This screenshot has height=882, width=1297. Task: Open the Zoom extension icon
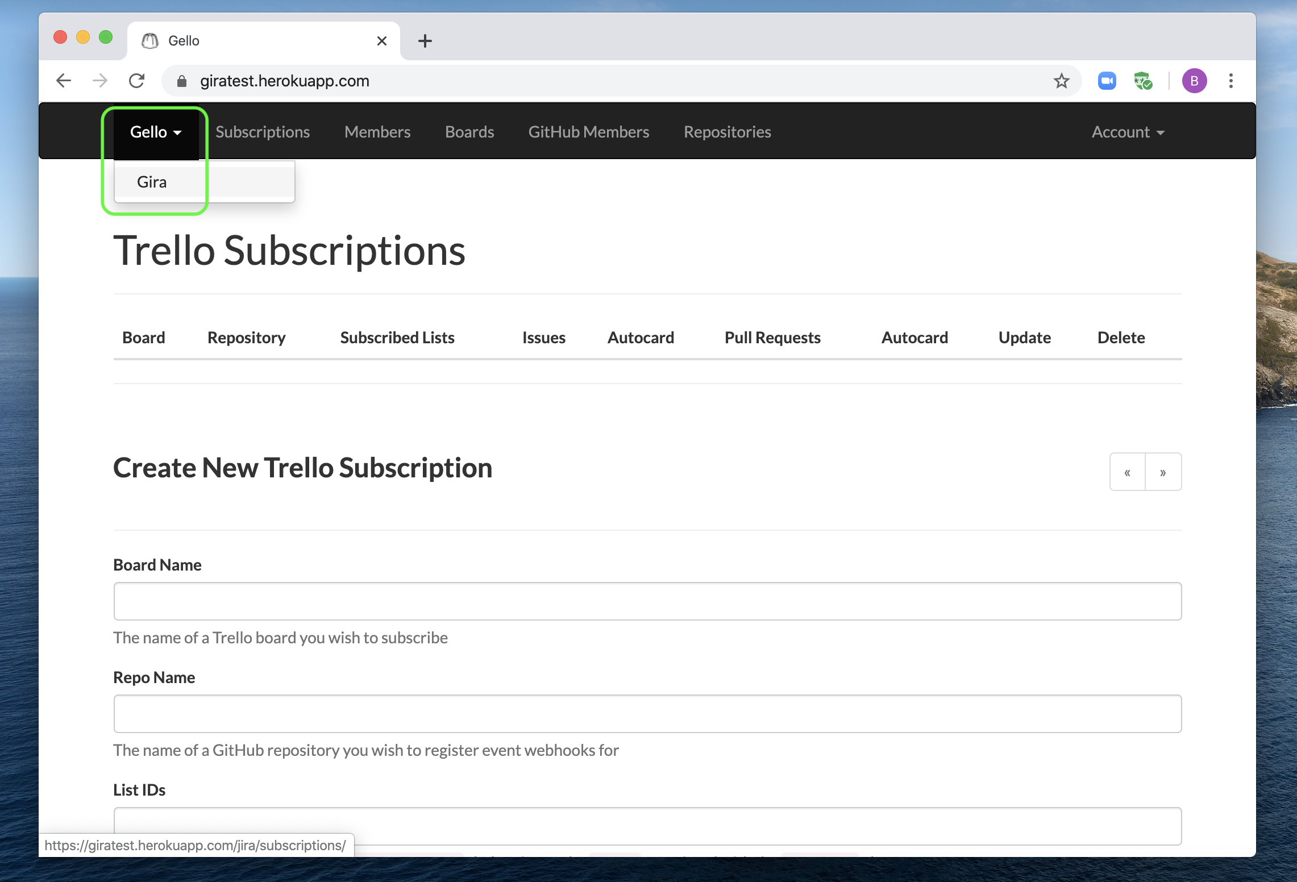[1107, 81]
